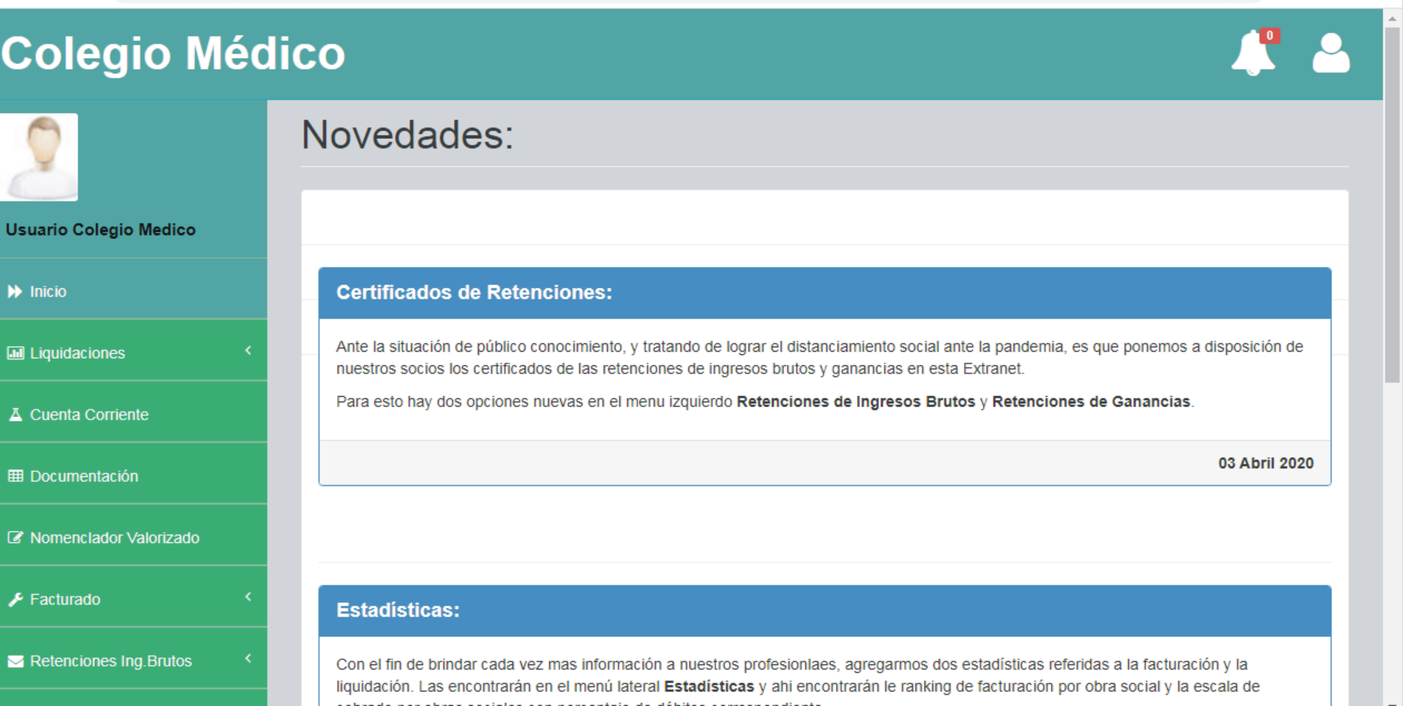This screenshot has height=706, width=1403.
Task: Expand the Retenciones Ing.Brutos submenu chevron
Action: [248, 658]
